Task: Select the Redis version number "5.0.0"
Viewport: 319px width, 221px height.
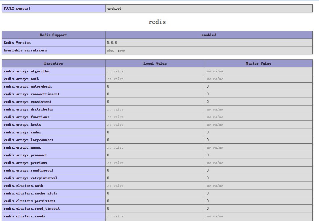Action: click(112, 42)
